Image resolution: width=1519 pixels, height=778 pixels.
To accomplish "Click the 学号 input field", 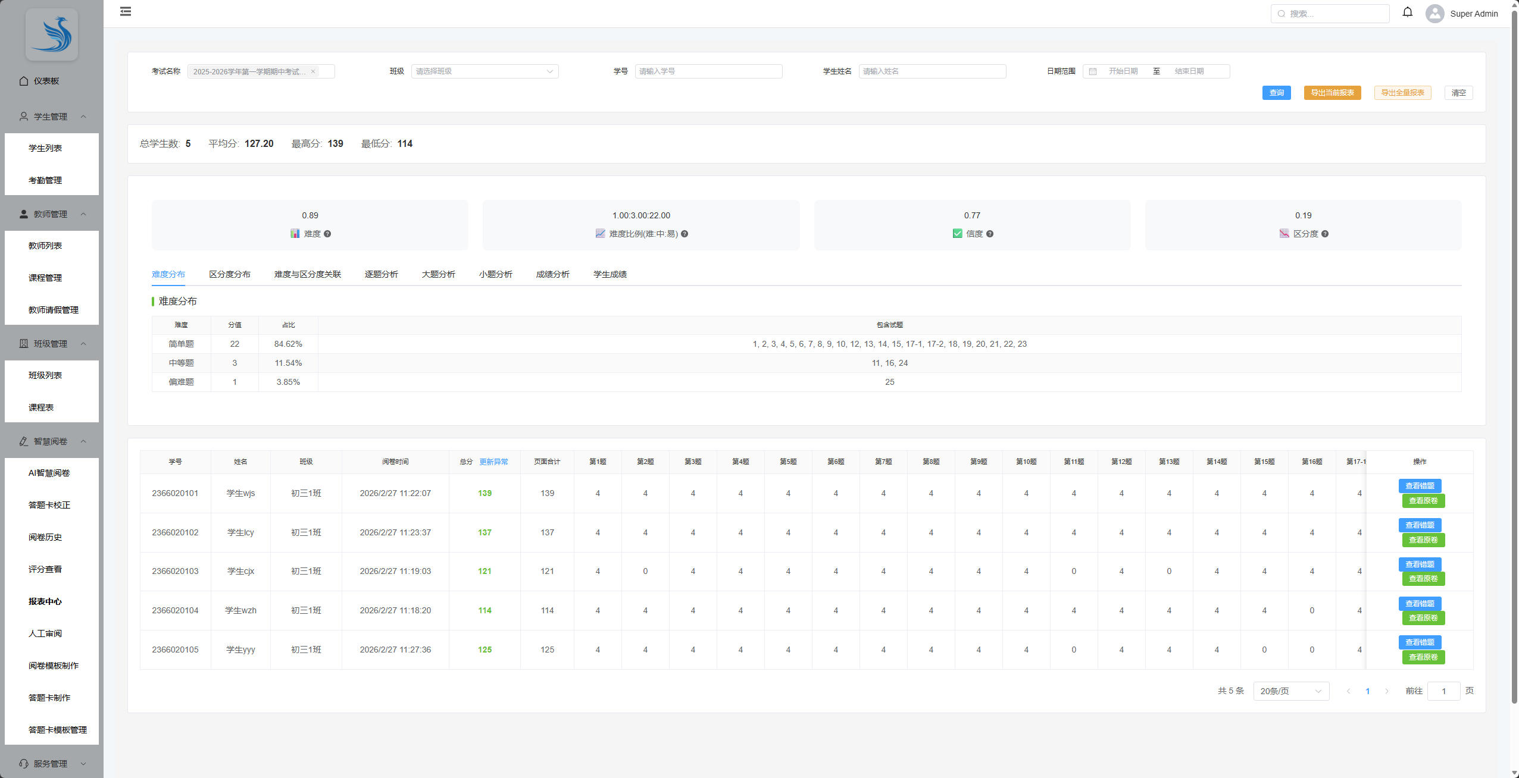I will tap(708, 71).
